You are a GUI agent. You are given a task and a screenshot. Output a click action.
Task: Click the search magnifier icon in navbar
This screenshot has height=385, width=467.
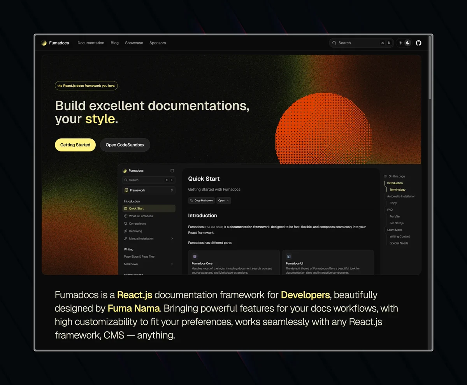(x=334, y=43)
